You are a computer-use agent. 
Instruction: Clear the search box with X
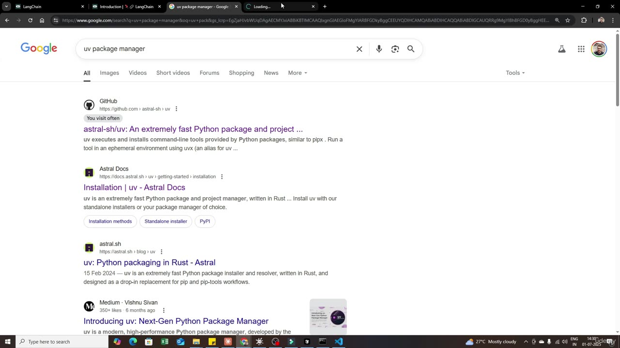click(x=359, y=49)
